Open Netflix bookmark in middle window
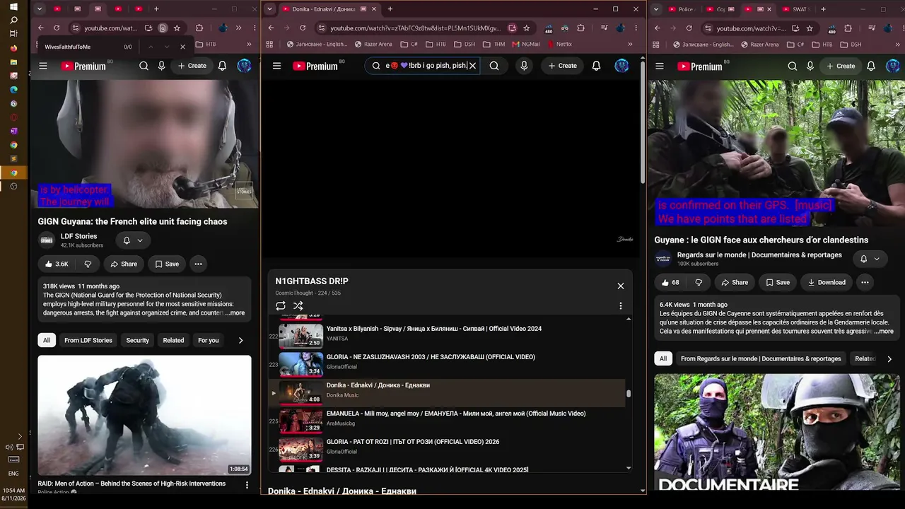 (559, 44)
